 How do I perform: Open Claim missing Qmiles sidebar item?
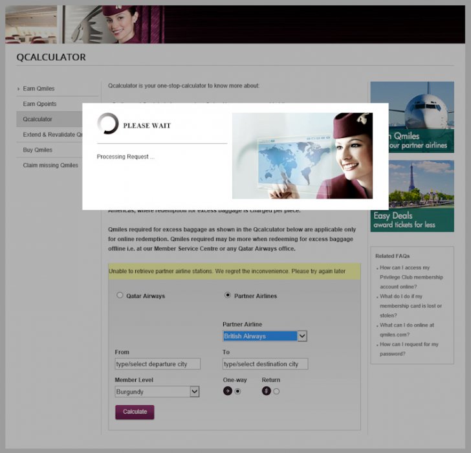click(x=50, y=165)
